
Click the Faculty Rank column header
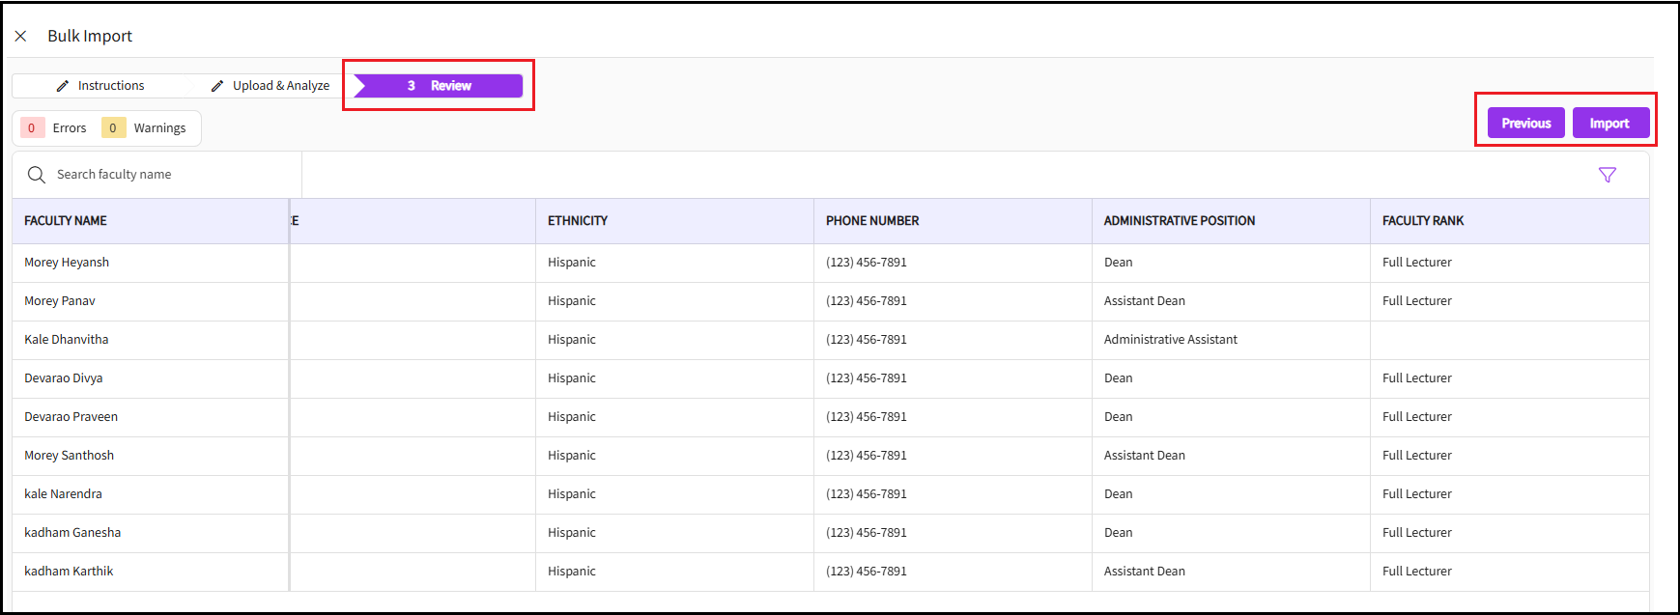pyautogui.click(x=1422, y=221)
